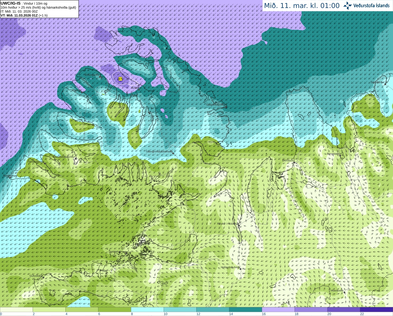The width and height of the screenshot is (393, 316).
Task: Click the 2–4 m/s light green swatch
Action: click(49, 310)
